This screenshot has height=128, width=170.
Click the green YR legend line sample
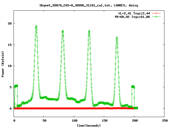(x=156, y=17)
